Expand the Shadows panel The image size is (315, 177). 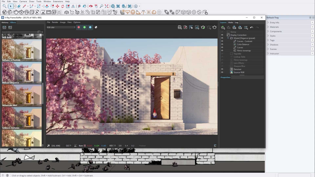point(268,45)
